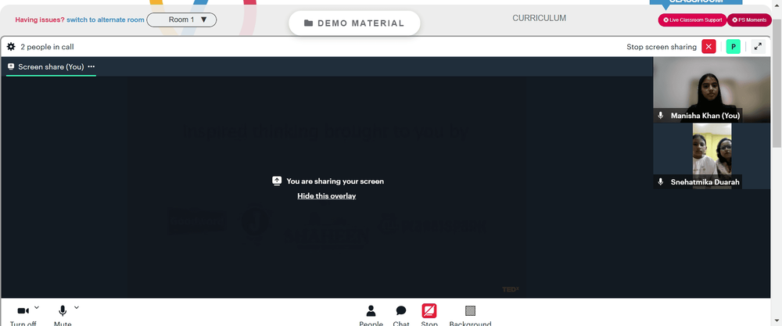Select Manisha Khan (You) video tile
This screenshot has height=326, width=782.
point(712,90)
